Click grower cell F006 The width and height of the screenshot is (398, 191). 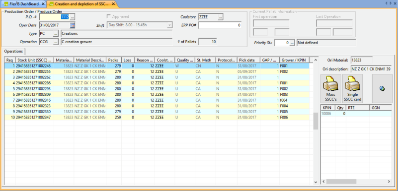click(x=295, y=118)
